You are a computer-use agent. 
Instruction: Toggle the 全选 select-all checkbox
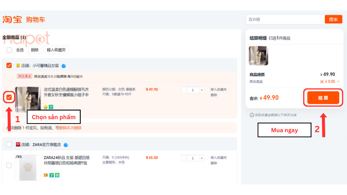[x=9, y=50]
